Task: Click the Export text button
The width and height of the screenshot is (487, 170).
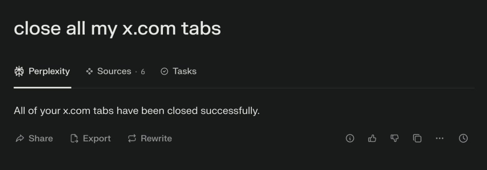Action: 96,138
